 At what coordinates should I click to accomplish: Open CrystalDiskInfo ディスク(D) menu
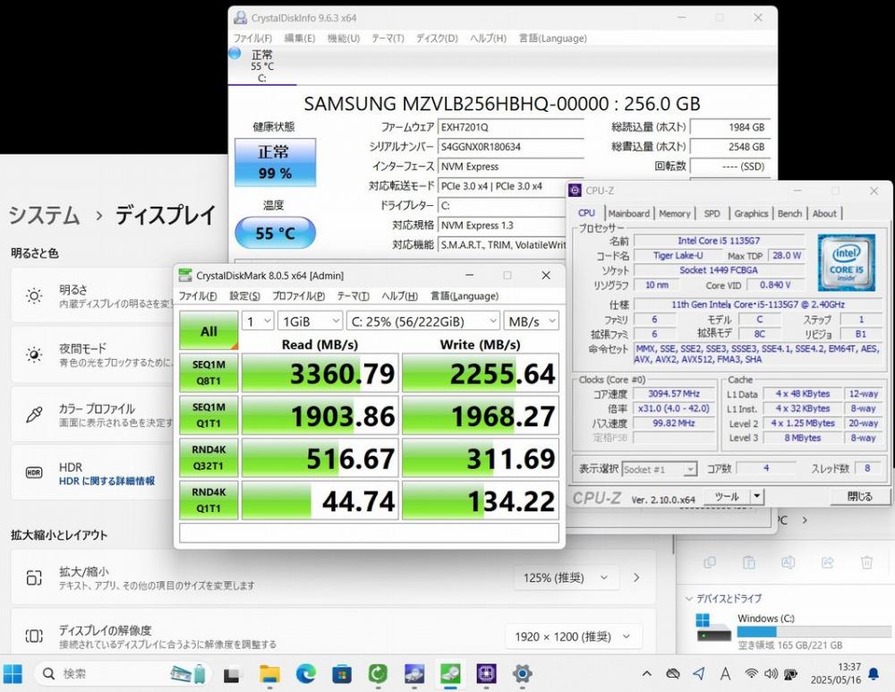[437, 38]
